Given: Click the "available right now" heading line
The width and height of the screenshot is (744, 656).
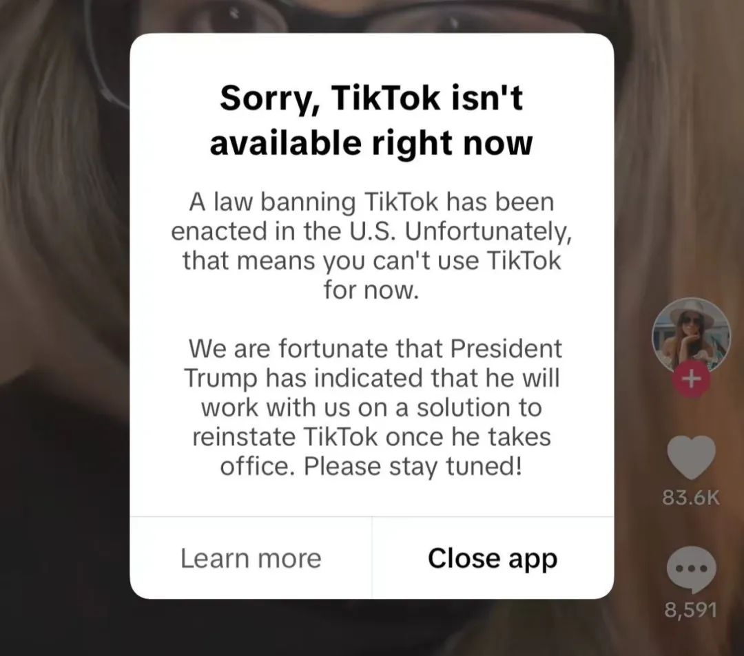Looking at the screenshot, I should click(x=371, y=143).
